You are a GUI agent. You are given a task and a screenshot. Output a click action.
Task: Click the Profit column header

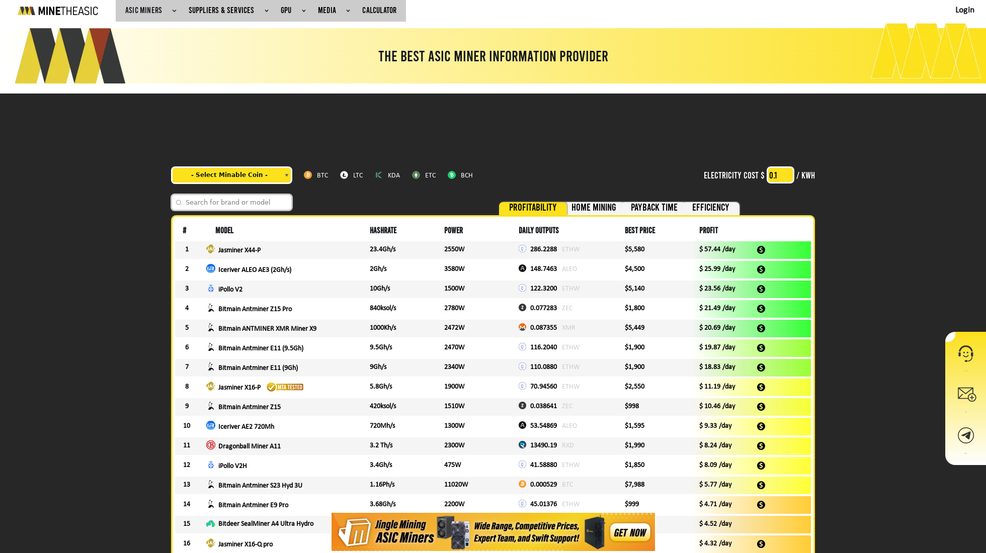pyautogui.click(x=708, y=230)
